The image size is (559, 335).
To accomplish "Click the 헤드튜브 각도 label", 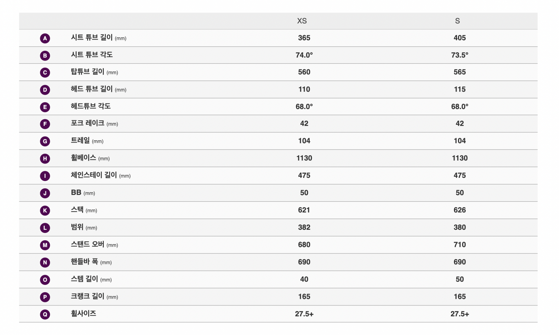I will tap(91, 106).
